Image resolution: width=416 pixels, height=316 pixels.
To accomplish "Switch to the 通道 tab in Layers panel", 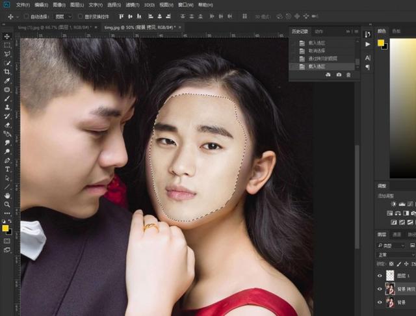I will click(x=396, y=235).
